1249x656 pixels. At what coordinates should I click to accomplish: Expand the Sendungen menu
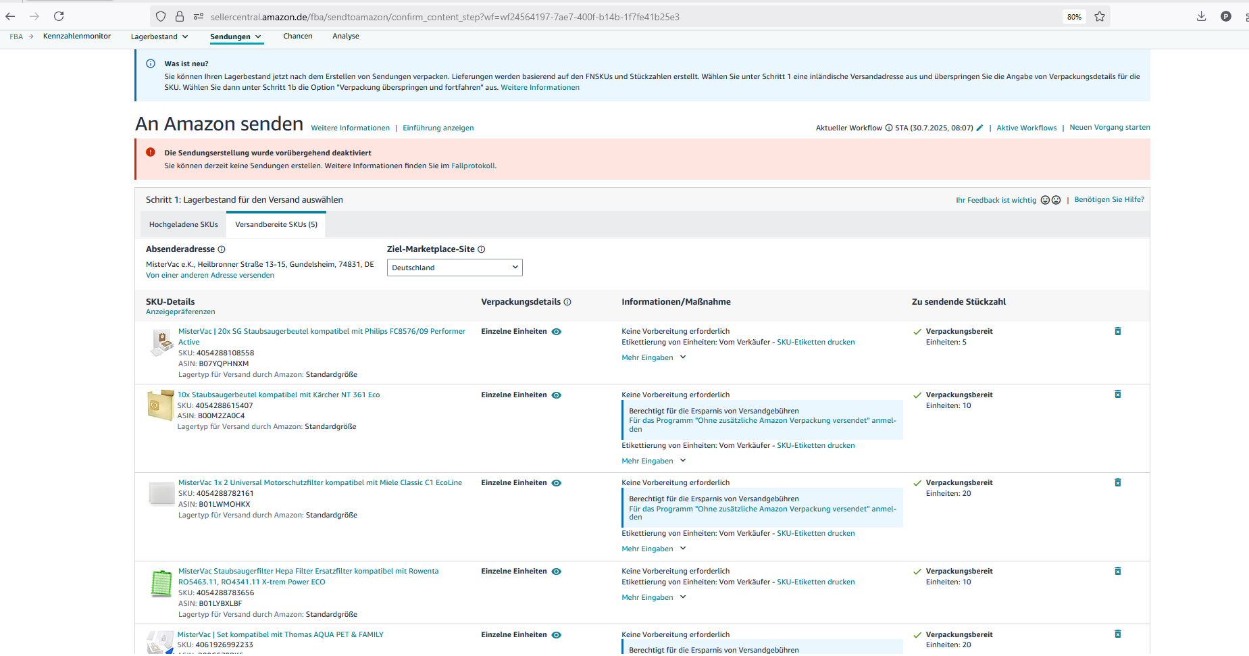pos(236,36)
